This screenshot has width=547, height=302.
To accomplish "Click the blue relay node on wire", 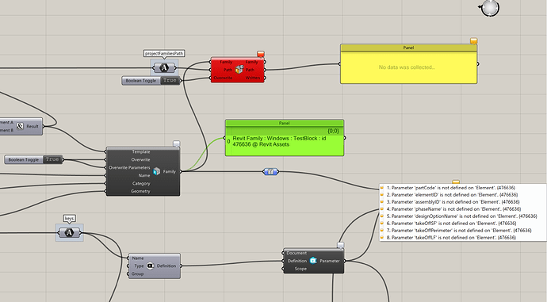I will pos(270,171).
